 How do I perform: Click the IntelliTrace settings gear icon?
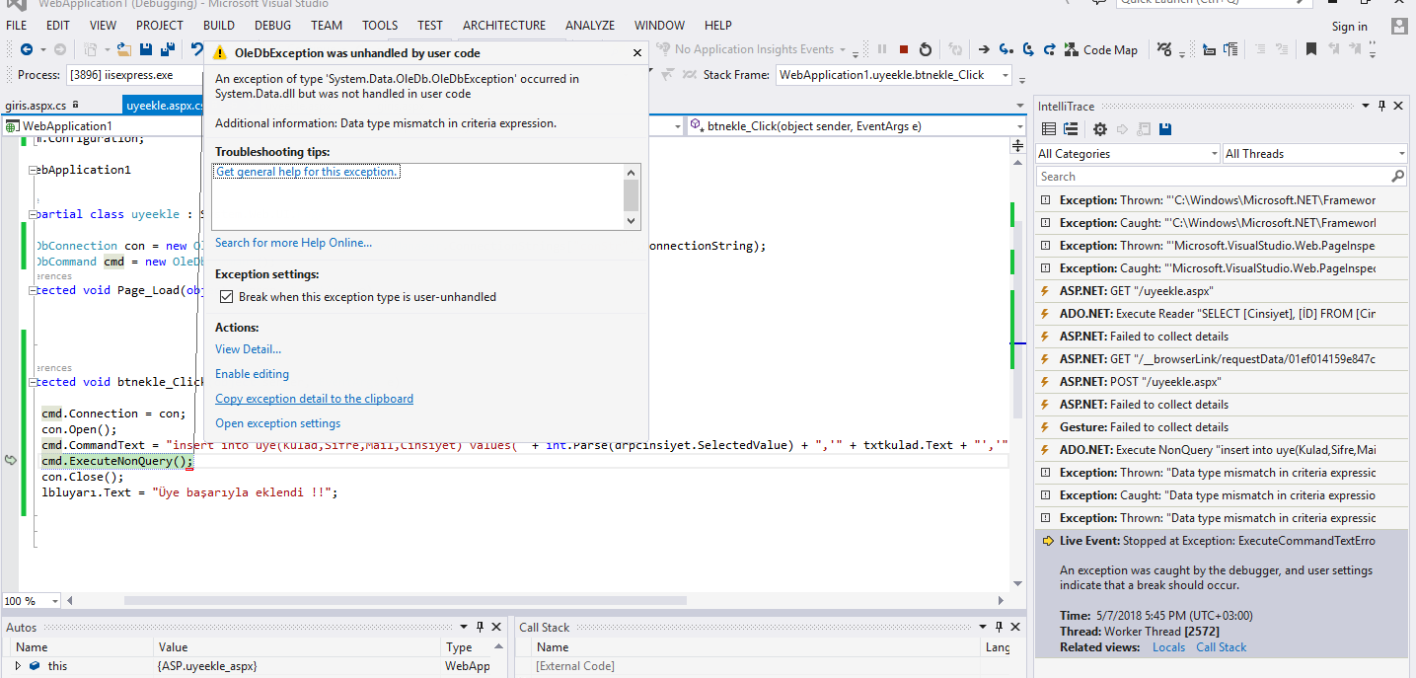tap(1099, 129)
